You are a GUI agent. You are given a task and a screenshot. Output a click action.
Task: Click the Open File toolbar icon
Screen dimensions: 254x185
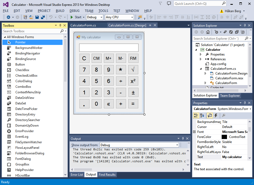(x=31, y=17)
